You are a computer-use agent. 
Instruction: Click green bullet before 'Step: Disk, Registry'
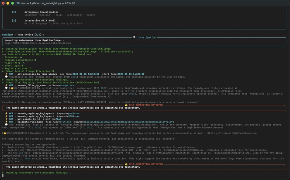(x=3, y=83)
